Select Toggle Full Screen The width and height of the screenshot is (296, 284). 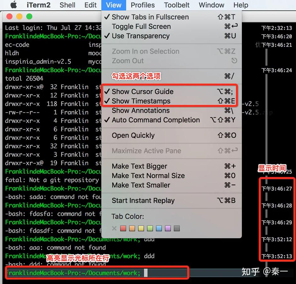141,26
